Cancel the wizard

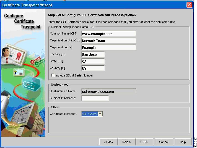point(164,142)
